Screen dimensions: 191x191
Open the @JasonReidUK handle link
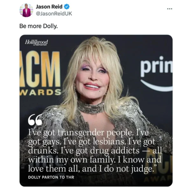54,13
